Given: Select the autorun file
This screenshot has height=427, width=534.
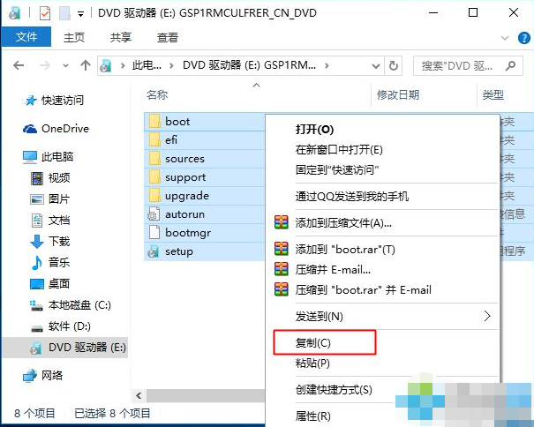Looking at the screenshot, I should (184, 214).
